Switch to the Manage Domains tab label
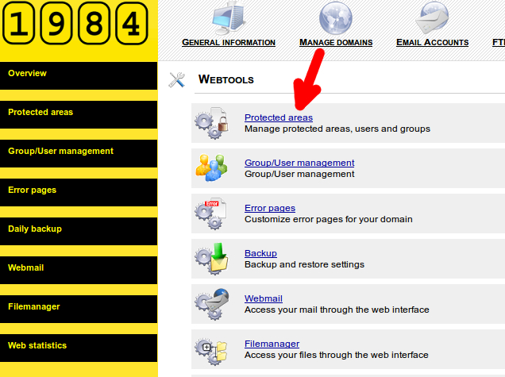Viewport: 505px width, 377px height. (x=336, y=43)
